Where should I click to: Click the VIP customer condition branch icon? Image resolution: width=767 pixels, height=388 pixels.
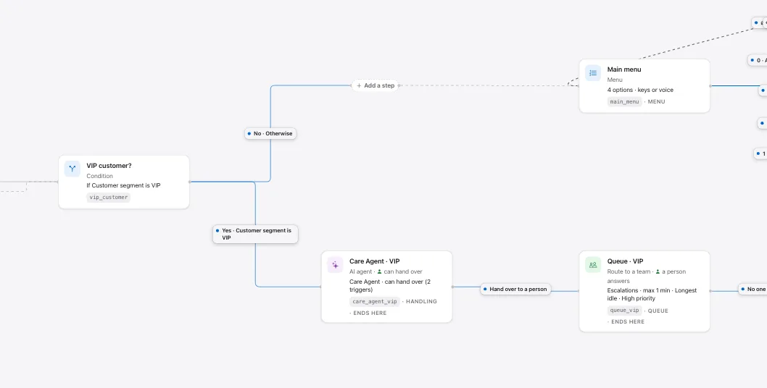pyautogui.click(x=72, y=169)
